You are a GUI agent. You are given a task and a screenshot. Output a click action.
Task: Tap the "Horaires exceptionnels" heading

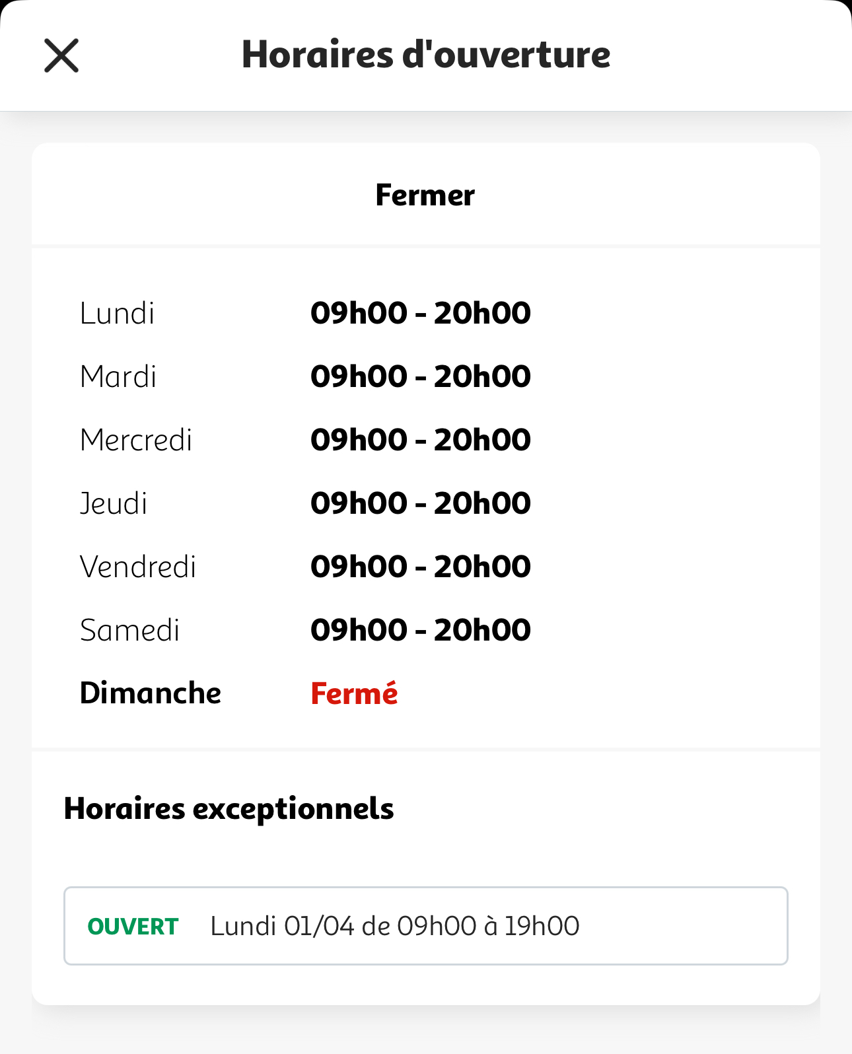click(229, 808)
